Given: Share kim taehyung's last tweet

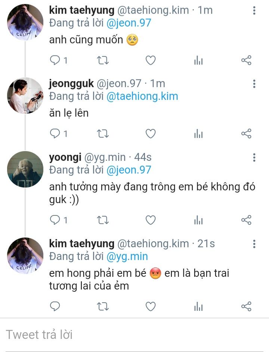Looking at the screenshot, I should tap(246, 307).
